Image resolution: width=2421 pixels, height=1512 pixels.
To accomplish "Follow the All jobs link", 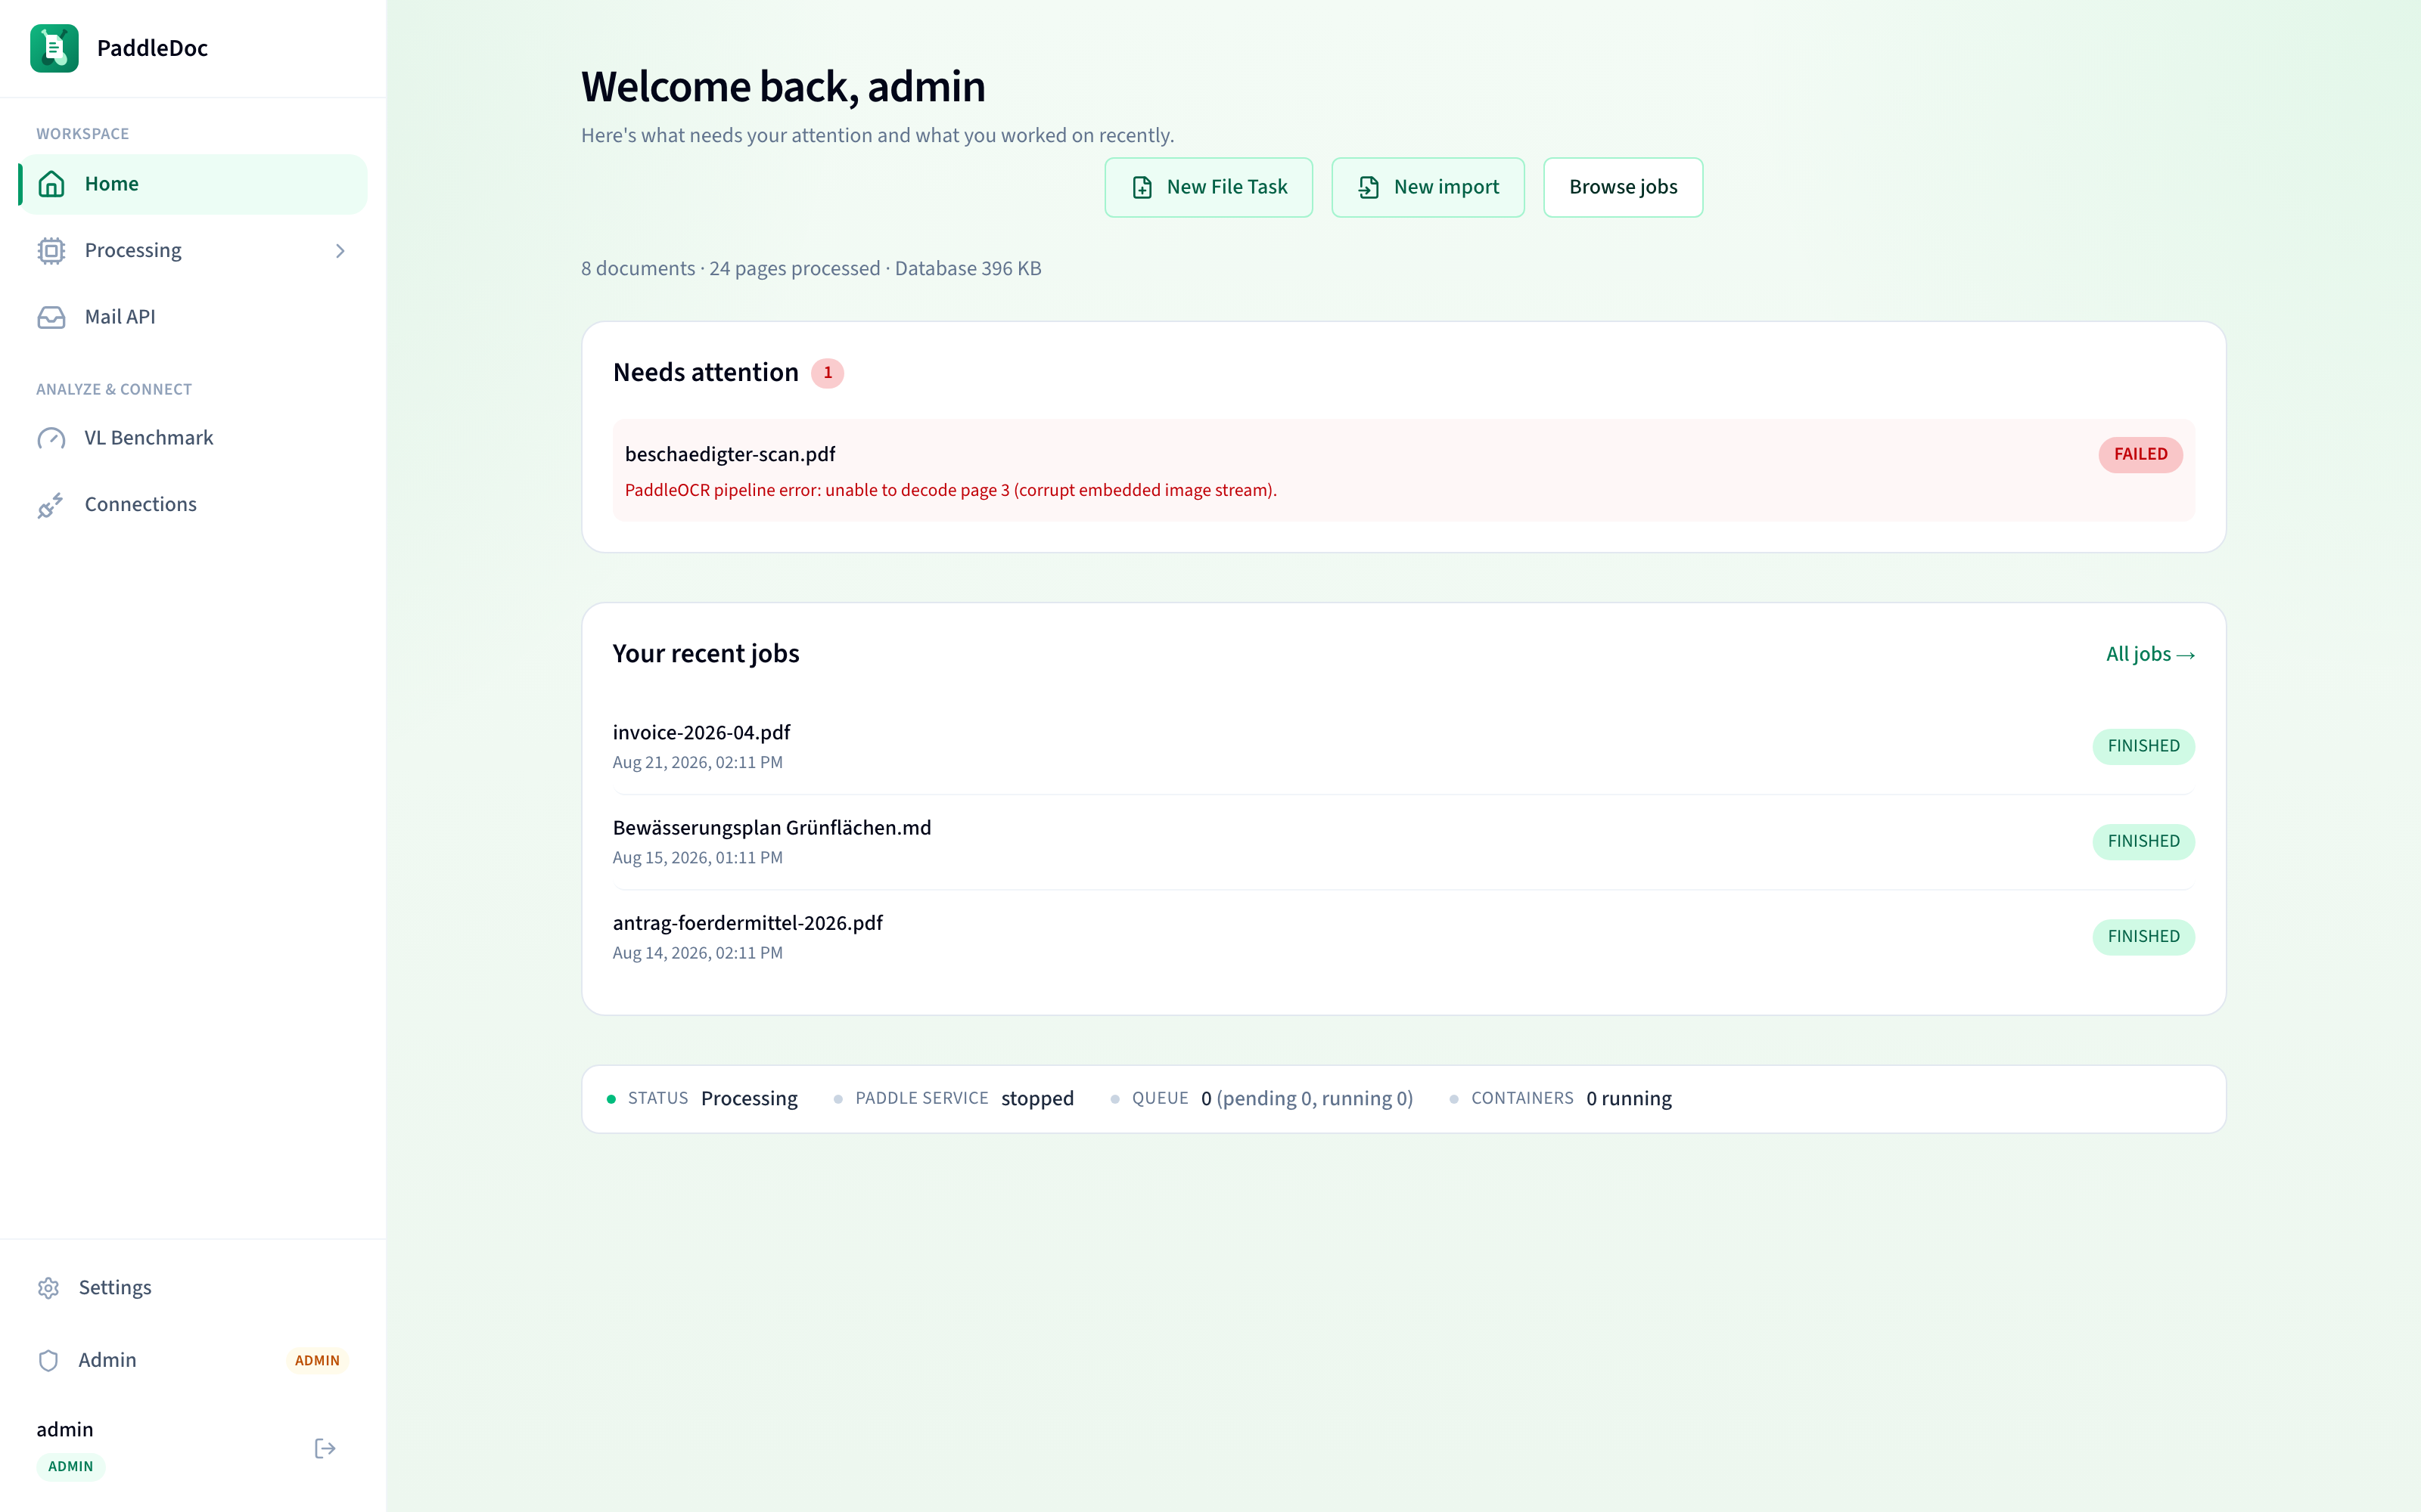I will pyautogui.click(x=2150, y=654).
